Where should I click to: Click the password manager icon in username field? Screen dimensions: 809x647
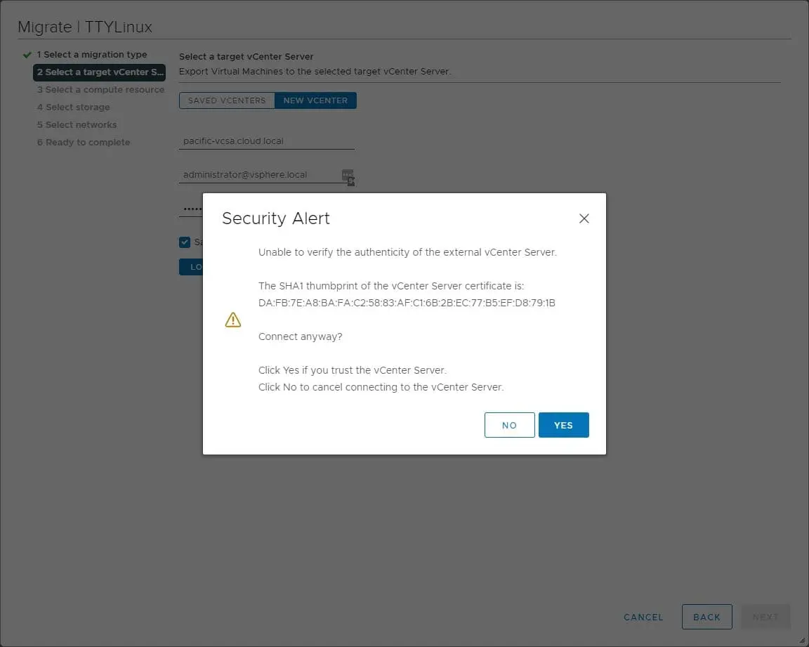(348, 176)
